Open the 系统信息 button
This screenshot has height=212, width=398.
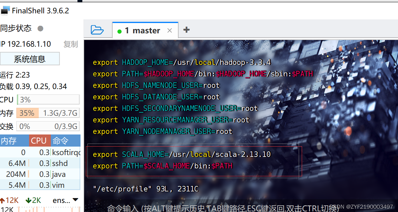pyautogui.click(x=30, y=59)
